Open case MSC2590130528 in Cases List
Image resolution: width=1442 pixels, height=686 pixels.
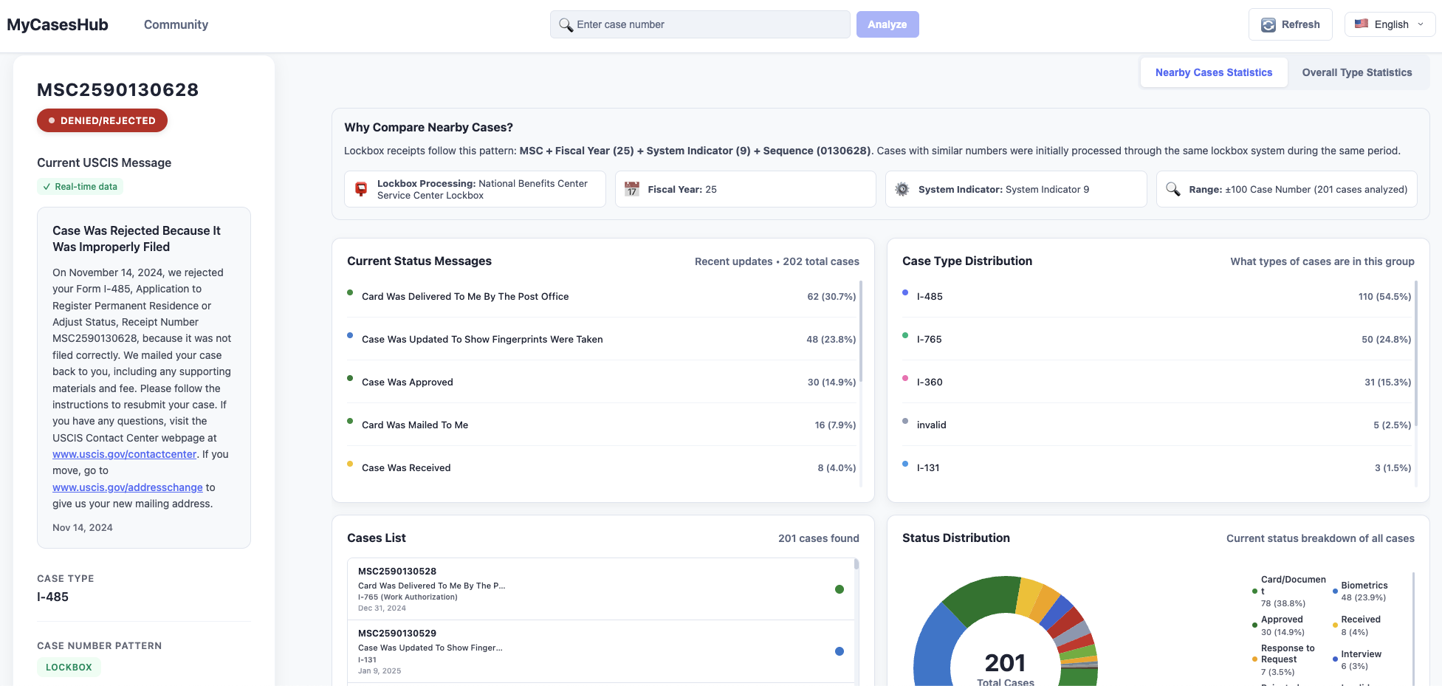click(601, 589)
